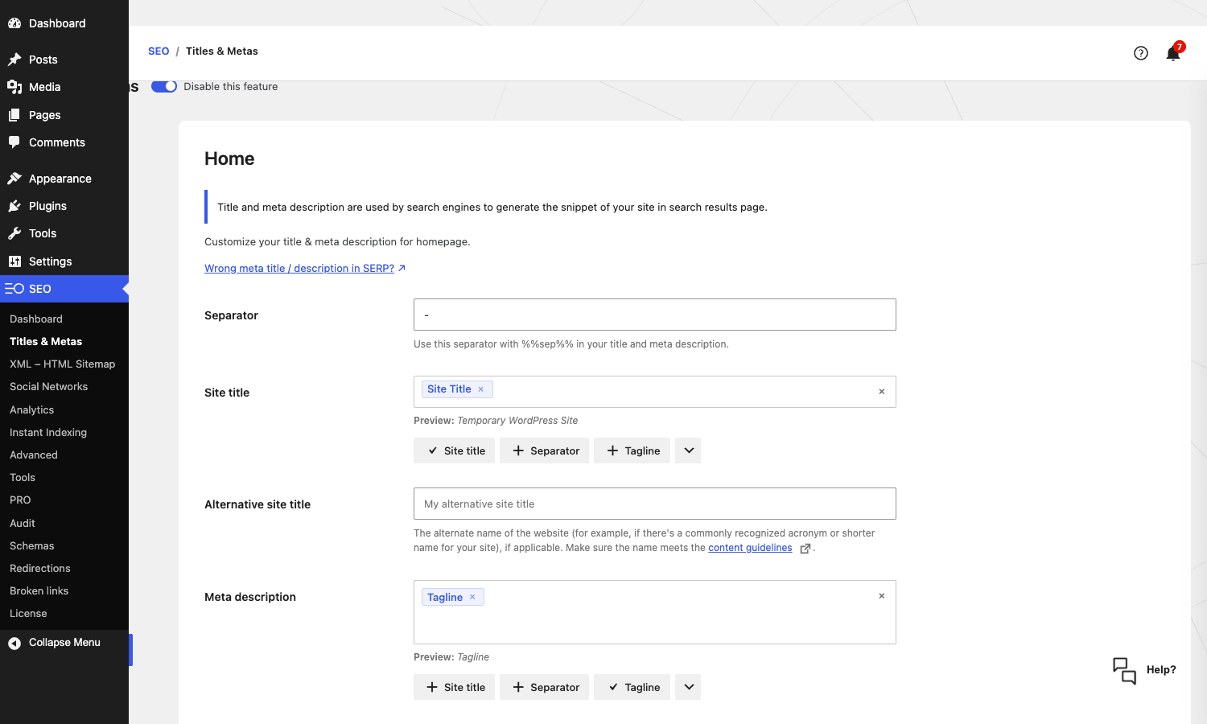1207x724 pixels.
Task: Click the Settings sliders icon
Action: pyautogui.click(x=14, y=261)
